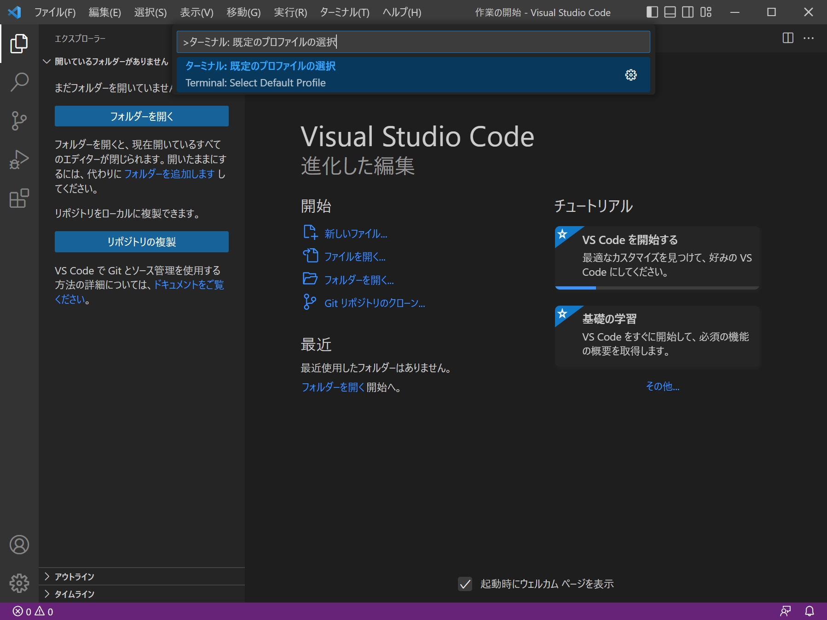Open the Accounts icon in activity bar

(x=19, y=545)
